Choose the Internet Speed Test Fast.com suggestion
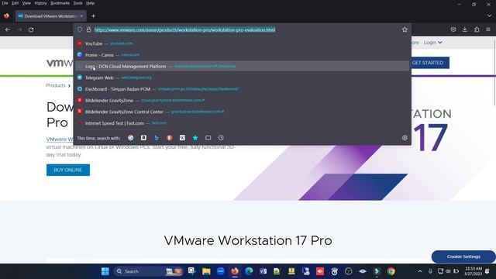The image size is (496, 279). pos(243,123)
